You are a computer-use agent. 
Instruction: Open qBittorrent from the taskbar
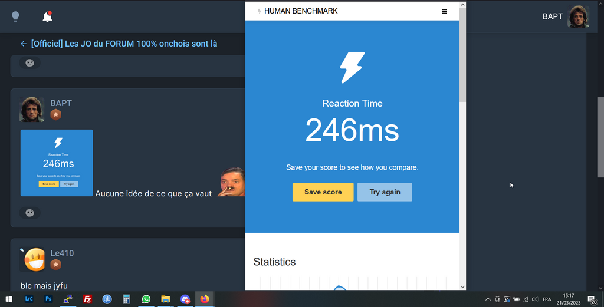coord(107,299)
